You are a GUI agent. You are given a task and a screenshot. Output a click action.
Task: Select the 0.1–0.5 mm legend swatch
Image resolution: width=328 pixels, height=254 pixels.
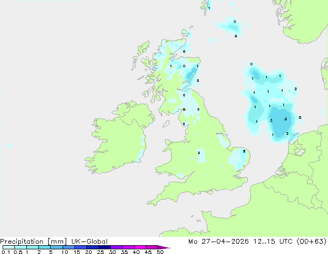coord(9,247)
